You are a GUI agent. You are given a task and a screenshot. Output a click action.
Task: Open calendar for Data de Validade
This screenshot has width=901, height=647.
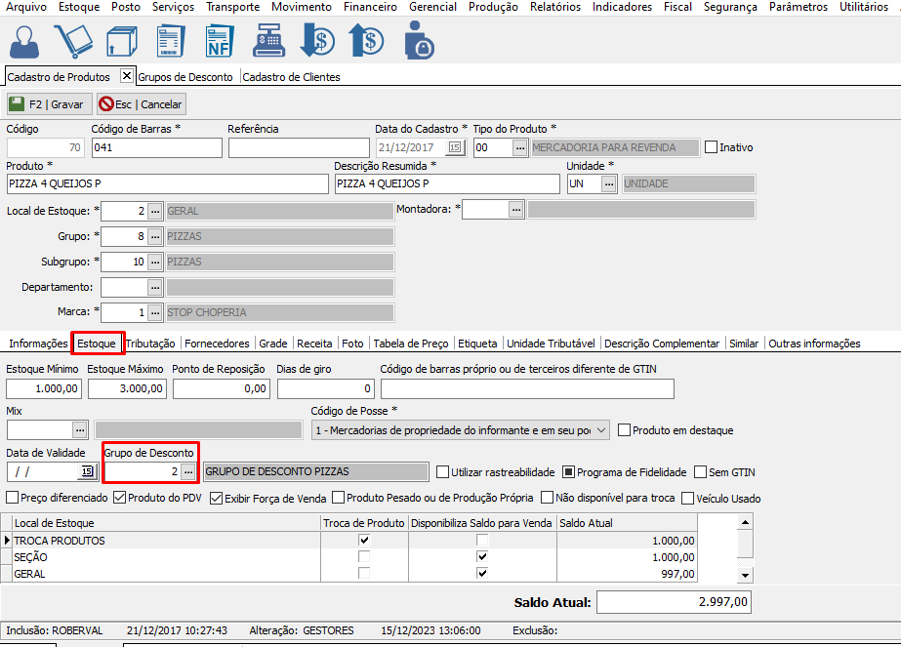87,471
